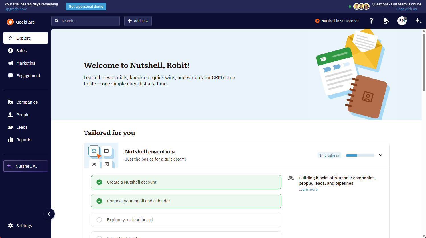Check the Explore your lead board circle
The image size is (426, 238).
99,220
